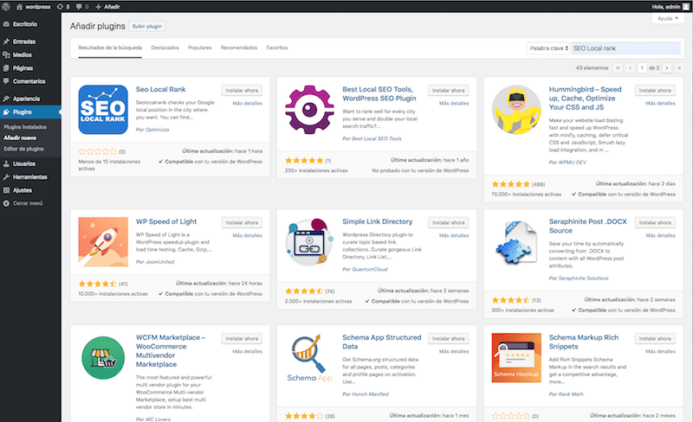This screenshot has height=422, width=693.
Task: Install WP Speed of Light plugin
Action: [242, 222]
